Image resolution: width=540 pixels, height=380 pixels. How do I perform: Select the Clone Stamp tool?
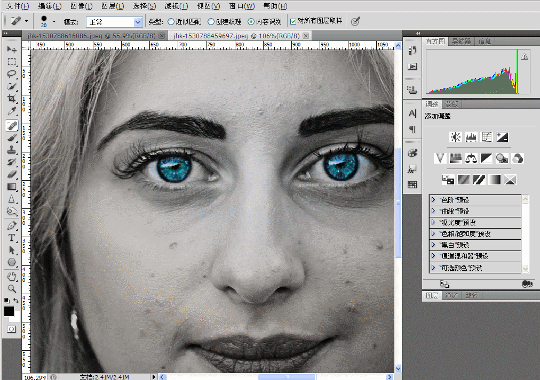coord(12,150)
